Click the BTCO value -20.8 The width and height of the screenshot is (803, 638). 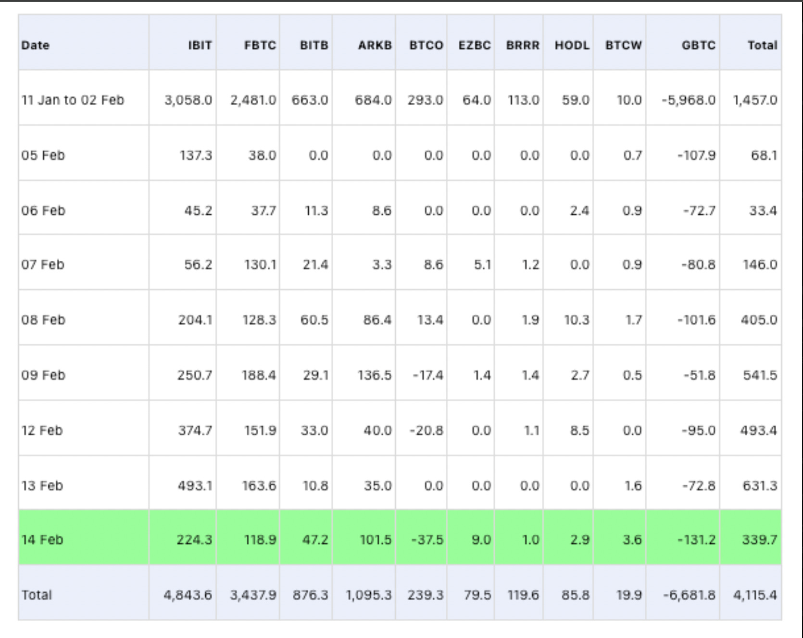pyautogui.click(x=427, y=430)
